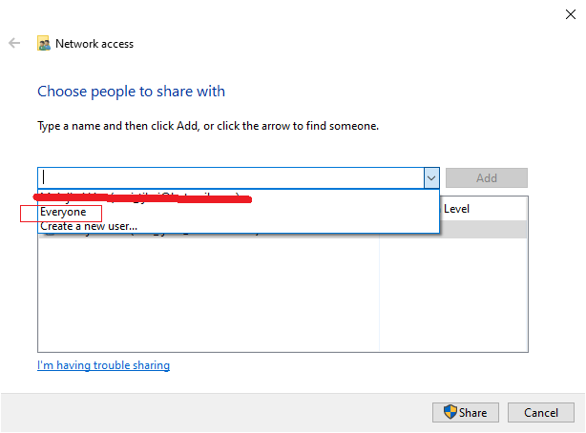Click the Network access title text

[94, 44]
